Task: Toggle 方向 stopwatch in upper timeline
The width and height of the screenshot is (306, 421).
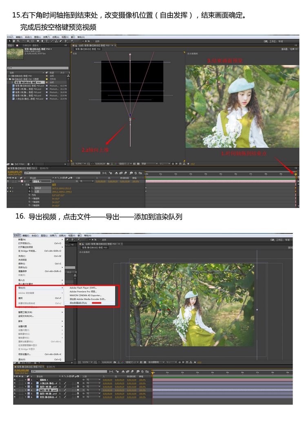Action: point(29,195)
